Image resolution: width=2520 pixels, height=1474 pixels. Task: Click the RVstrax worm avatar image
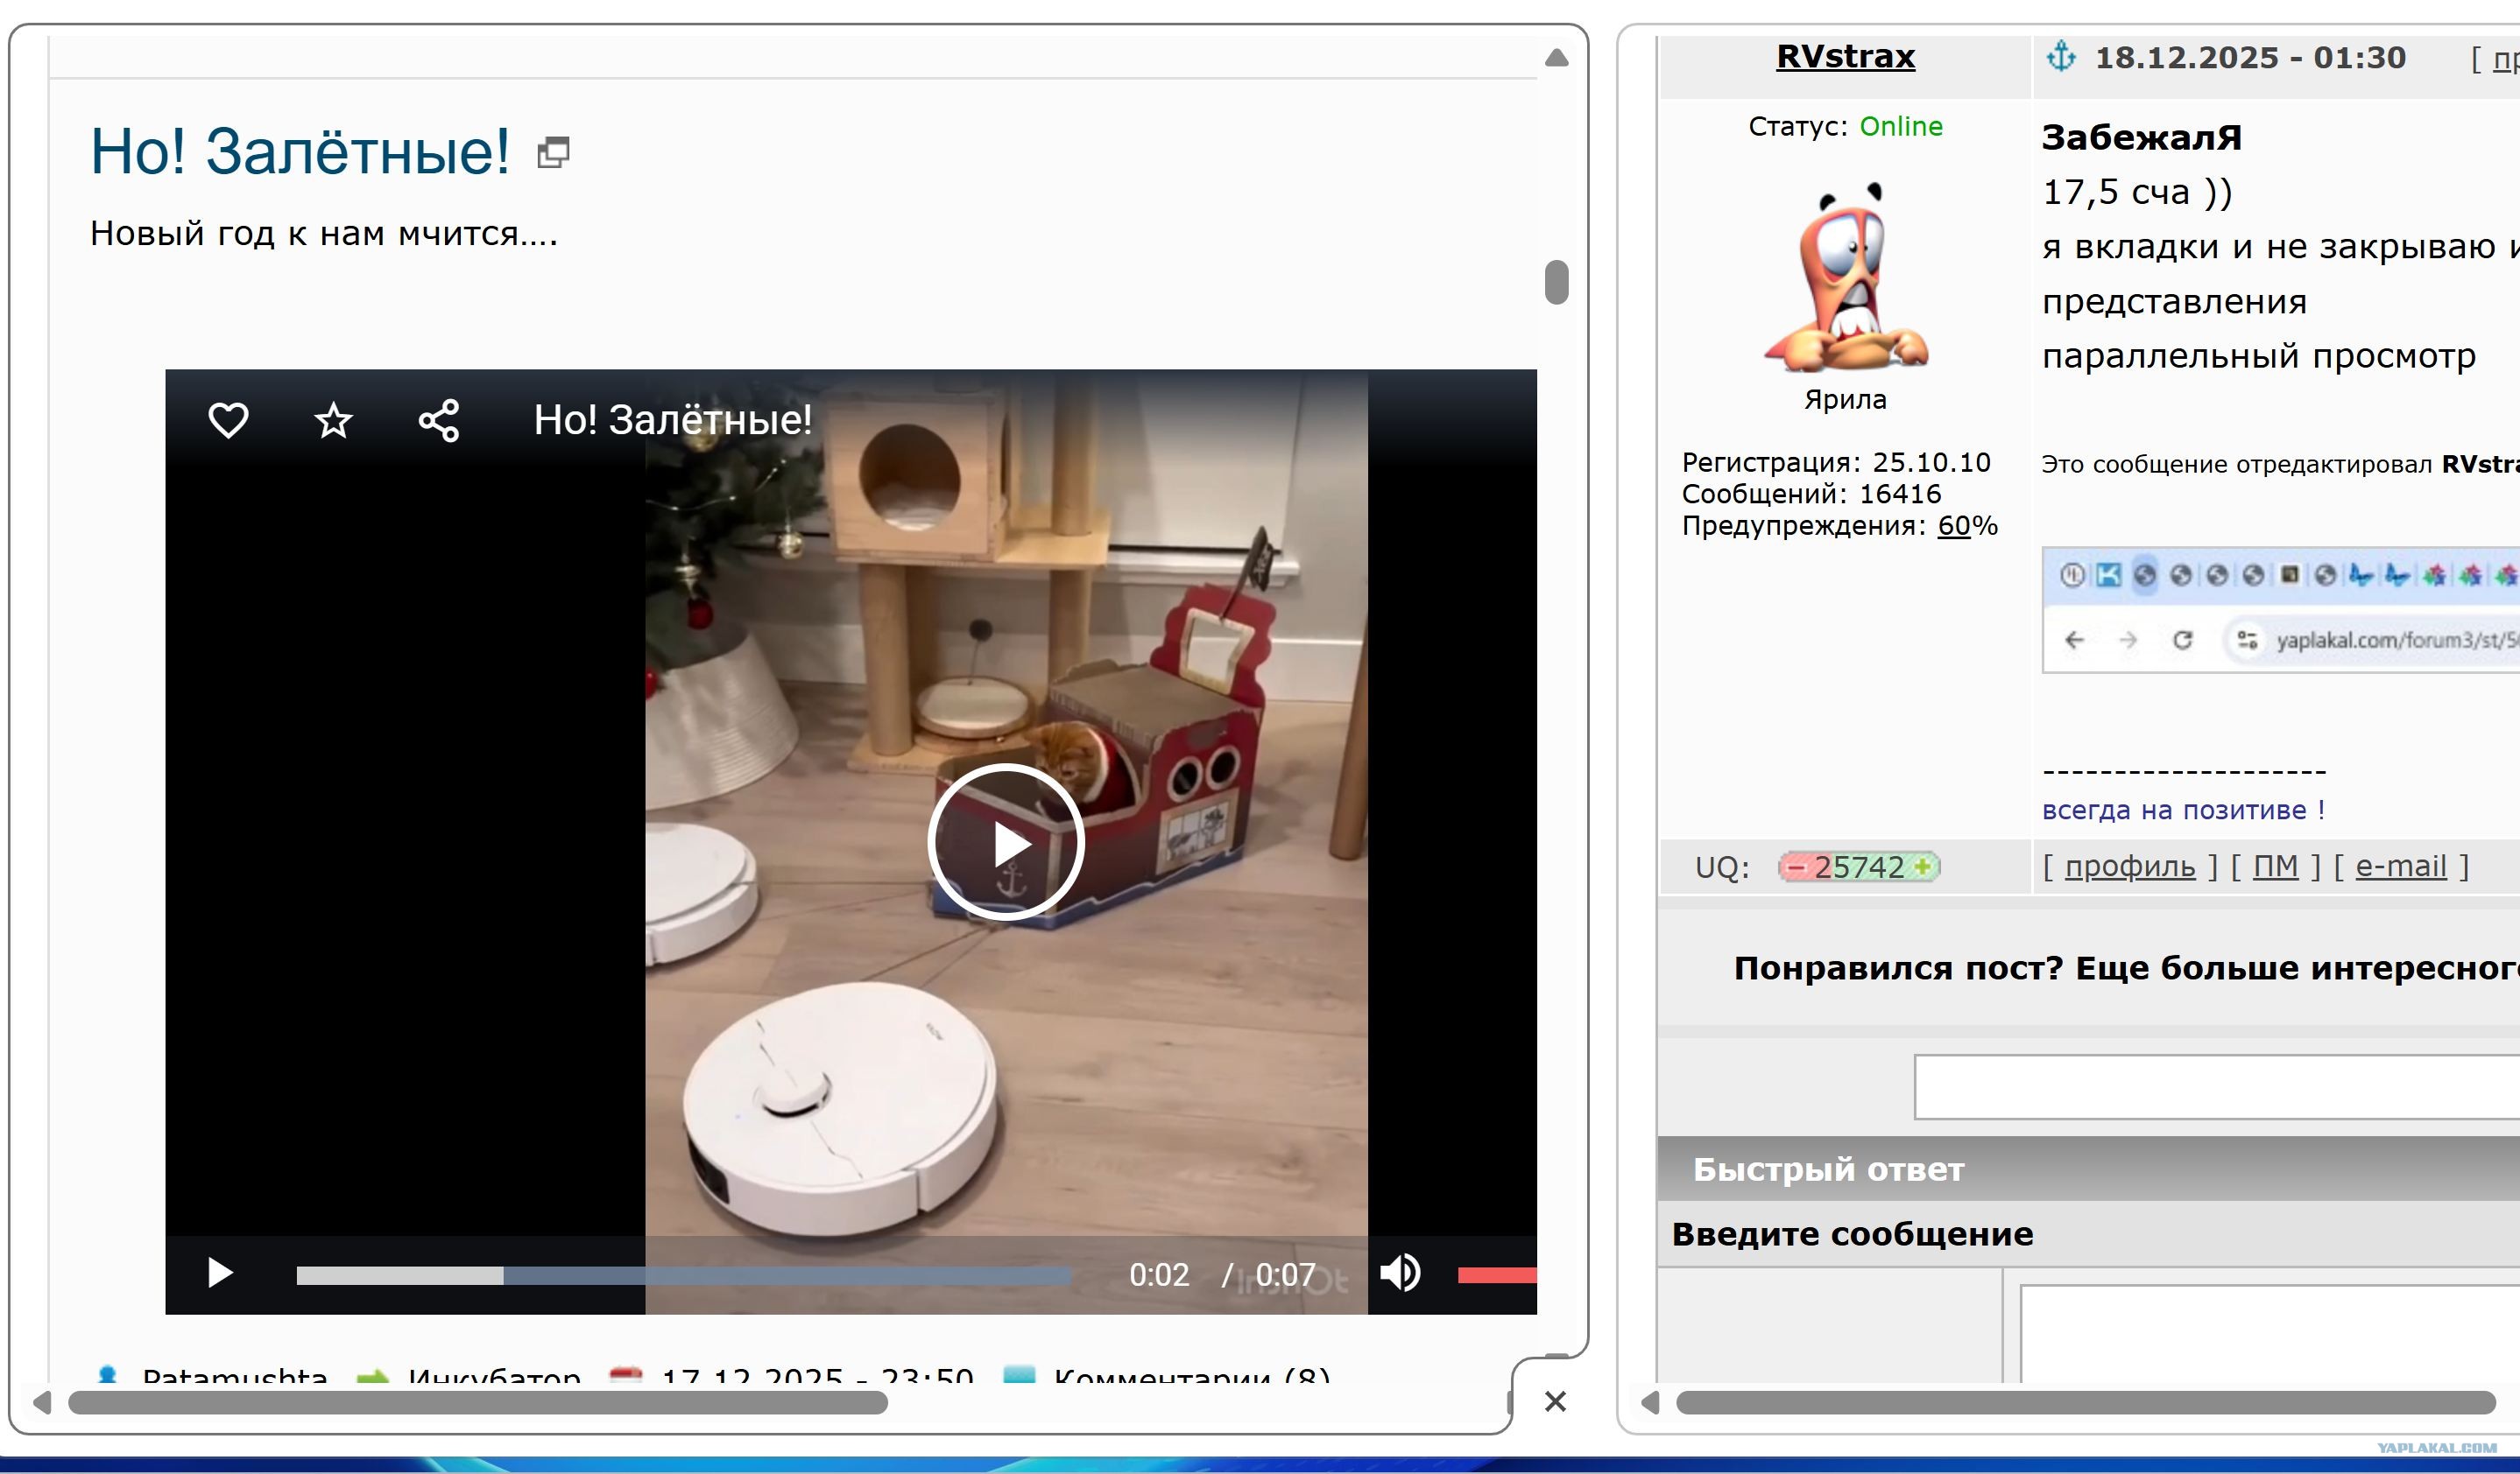(x=1846, y=277)
